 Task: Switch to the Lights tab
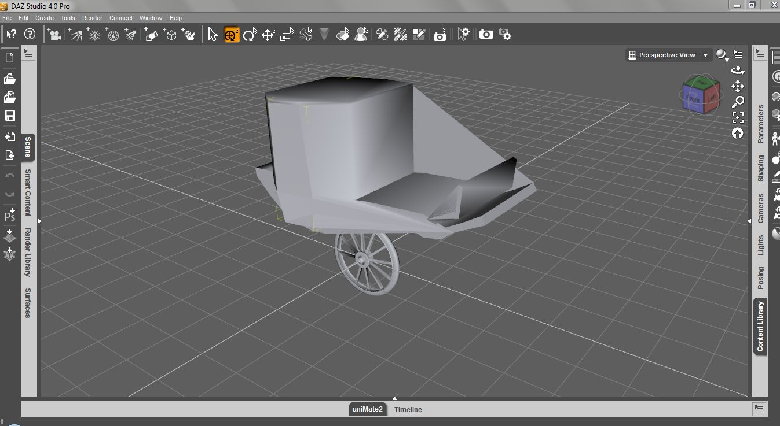[760, 245]
